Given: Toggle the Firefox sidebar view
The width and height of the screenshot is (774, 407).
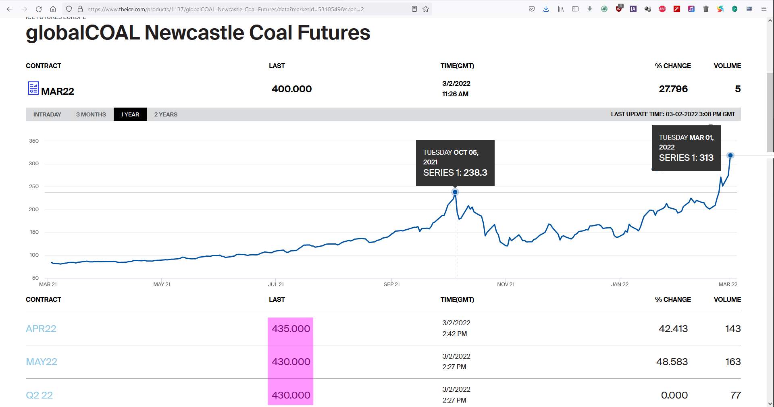Looking at the screenshot, I should [x=575, y=9].
